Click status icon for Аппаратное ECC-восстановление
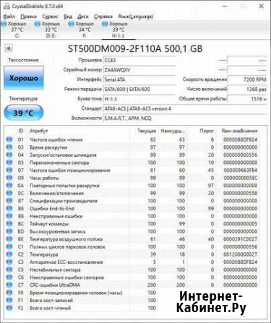Viewport: 271px width, 323px height. coord(9,262)
